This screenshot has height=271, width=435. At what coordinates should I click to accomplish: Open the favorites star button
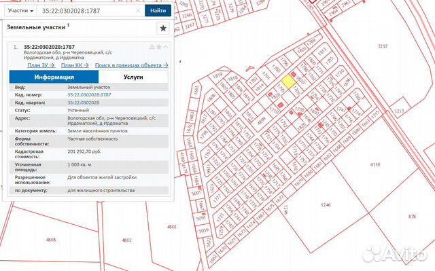point(163,28)
